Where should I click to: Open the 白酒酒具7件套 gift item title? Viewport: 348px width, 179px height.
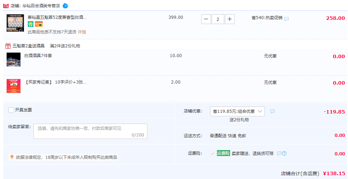click(x=38, y=56)
